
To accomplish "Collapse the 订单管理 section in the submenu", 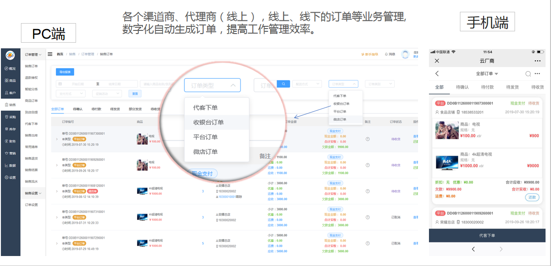I will coord(33,54).
